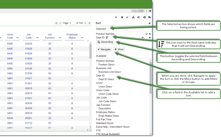Add Description field under Job Function
This screenshot has width=221, height=137.
(x=105, y=108)
